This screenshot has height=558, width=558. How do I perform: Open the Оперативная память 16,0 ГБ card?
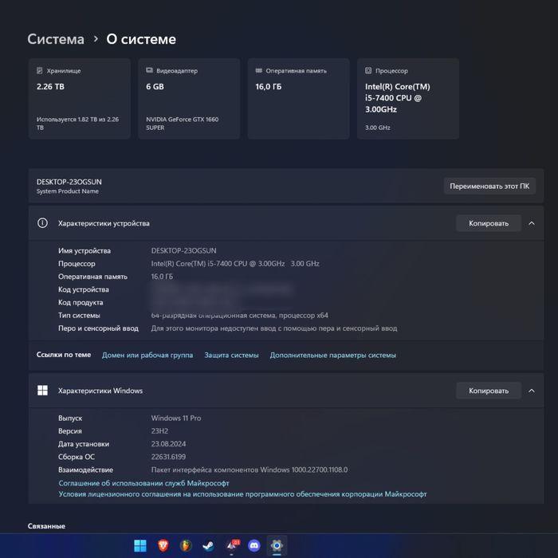[299, 99]
